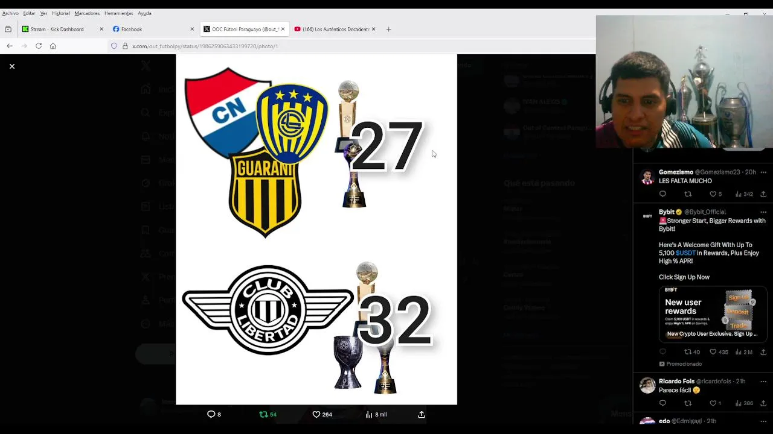773x434 pixels.
Task: Click the URL address bar
Action: pos(350,46)
